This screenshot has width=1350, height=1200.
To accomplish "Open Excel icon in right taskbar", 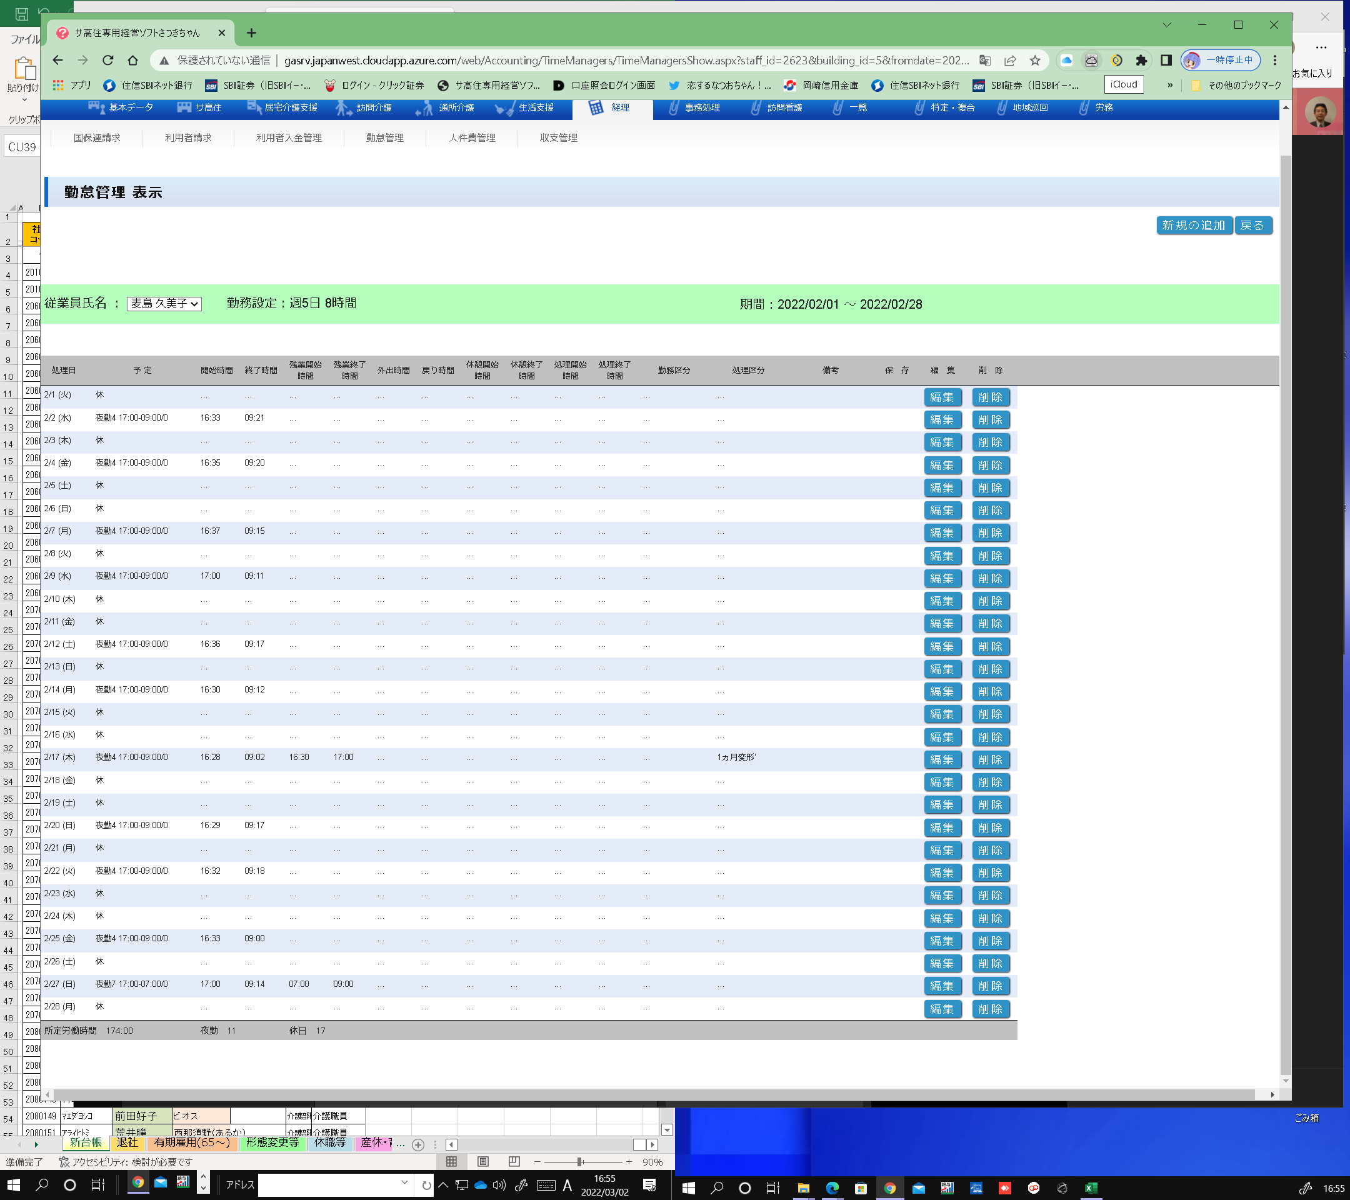I will pyautogui.click(x=1091, y=1188).
